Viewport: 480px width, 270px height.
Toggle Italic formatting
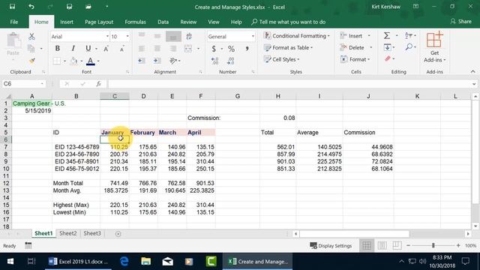[73, 48]
